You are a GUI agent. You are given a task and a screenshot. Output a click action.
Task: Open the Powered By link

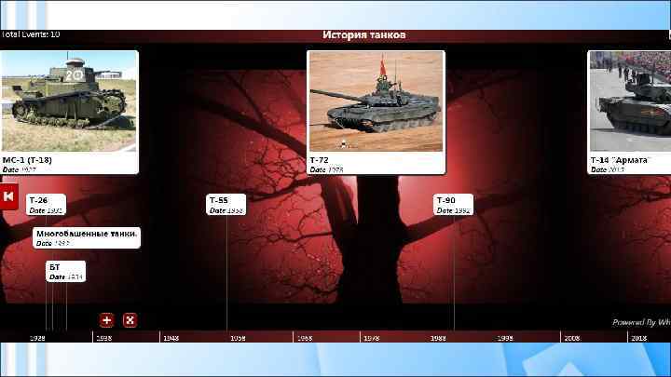pos(641,322)
